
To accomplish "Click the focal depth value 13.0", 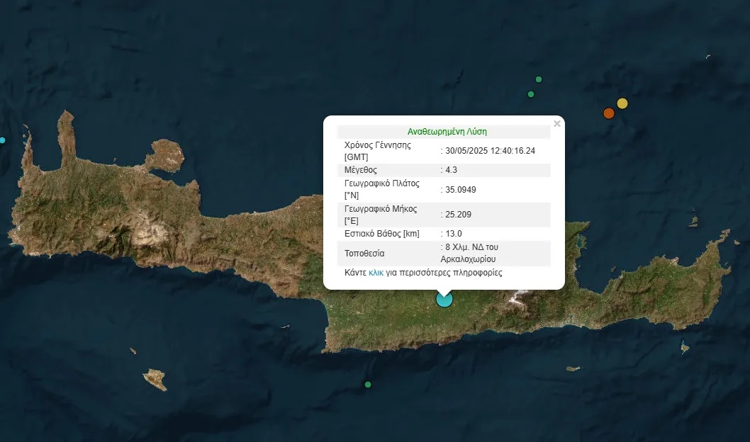I will pyautogui.click(x=454, y=234).
